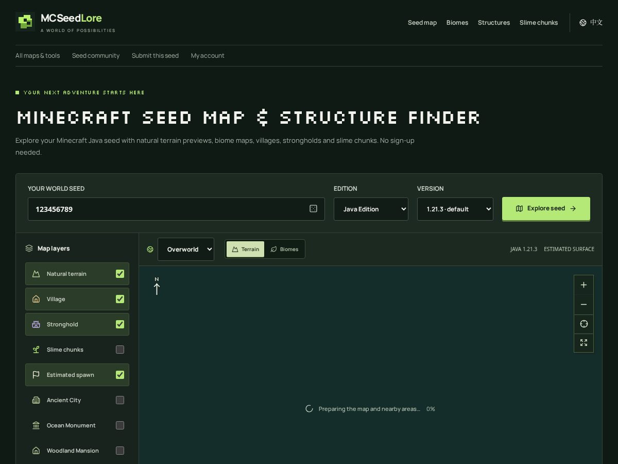Click the Slime chunks sprout icon
618x464 pixels.
(x=36, y=350)
